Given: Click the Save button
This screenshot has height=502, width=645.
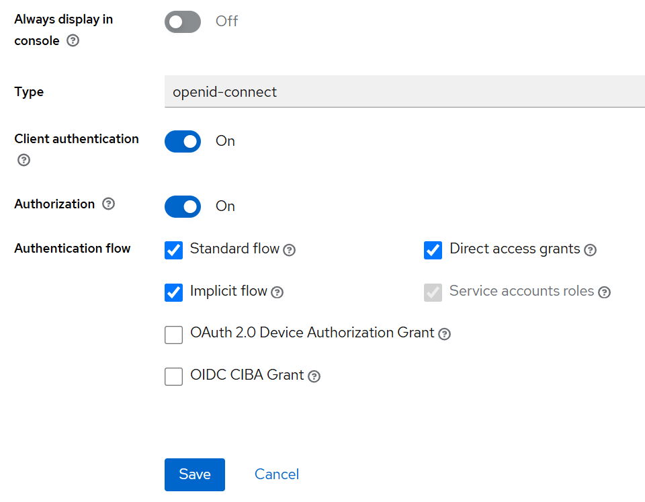Looking at the screenshot, I should pyautogui.click(x=195, y=474).
